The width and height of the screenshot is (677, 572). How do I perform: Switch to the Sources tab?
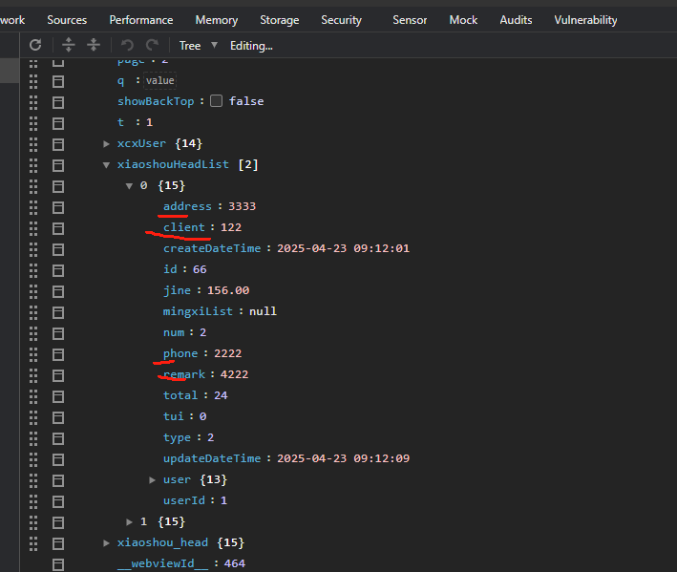(x=67, y=20)
